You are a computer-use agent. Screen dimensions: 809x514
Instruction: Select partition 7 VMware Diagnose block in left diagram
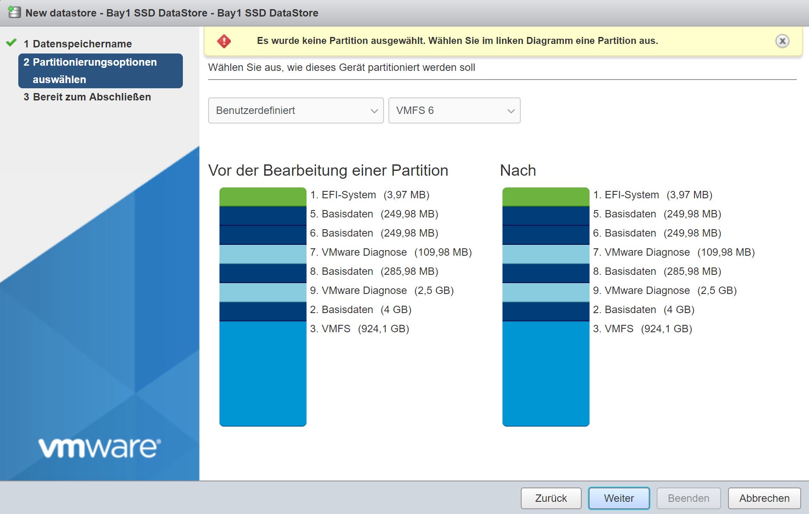[x=263, y=254]
